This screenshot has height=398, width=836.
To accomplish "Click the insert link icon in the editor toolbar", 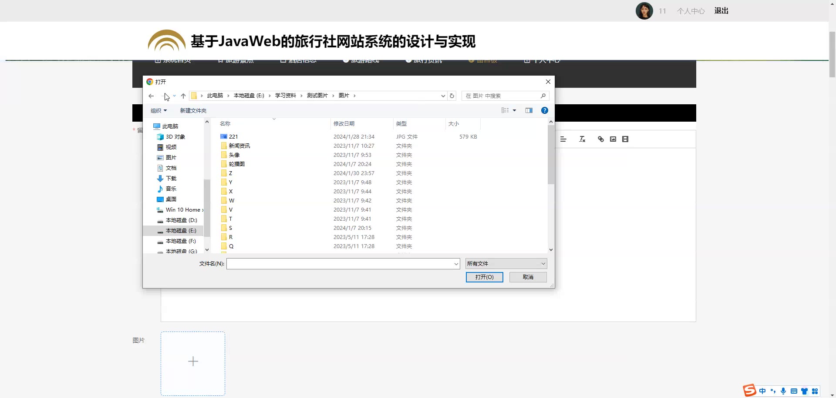I will click(x=601, y=139).
